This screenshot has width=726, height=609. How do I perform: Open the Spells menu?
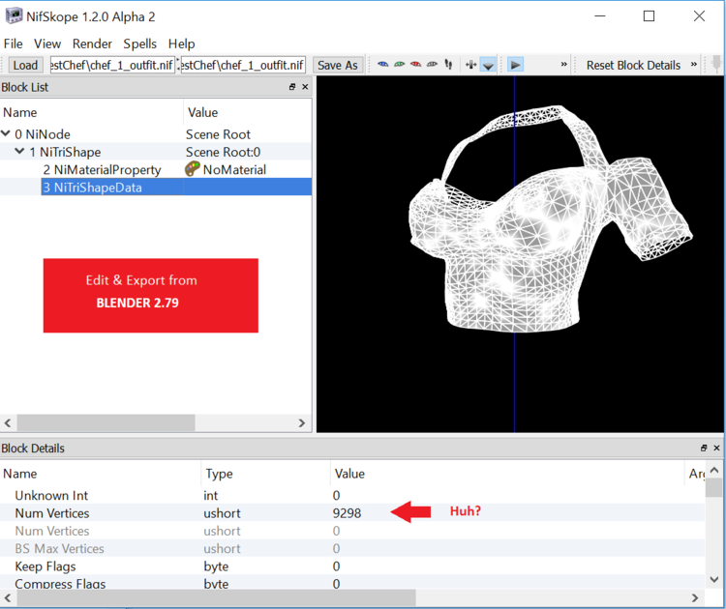139,43
